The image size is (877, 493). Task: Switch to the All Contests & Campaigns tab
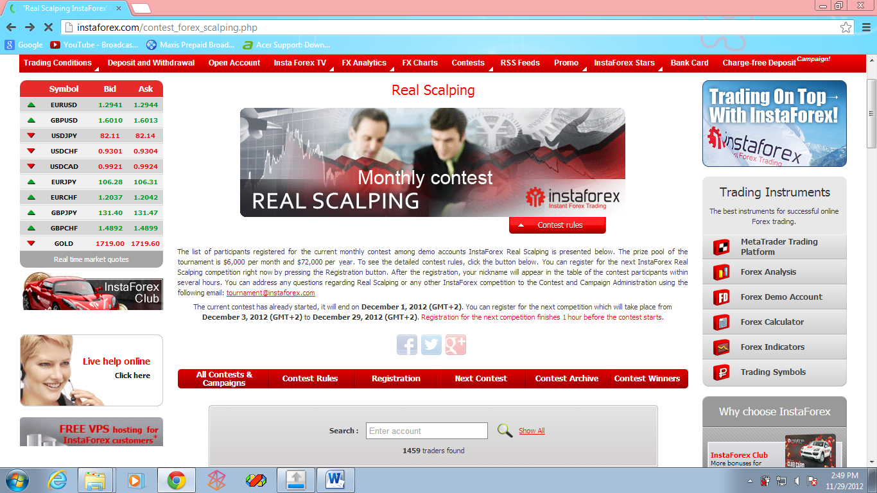pyautogui.click(x=224, y=379)
